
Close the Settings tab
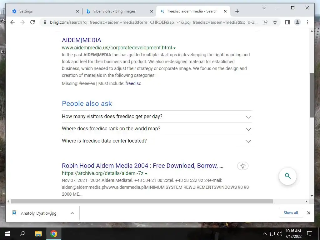pyautogui.click(x=77, y=11)
